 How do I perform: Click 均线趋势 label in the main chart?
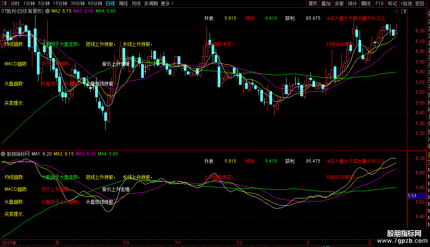14,44
